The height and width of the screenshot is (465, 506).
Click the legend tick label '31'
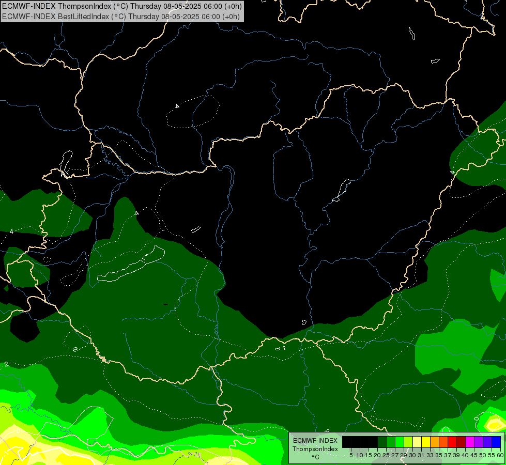point(421,455)
